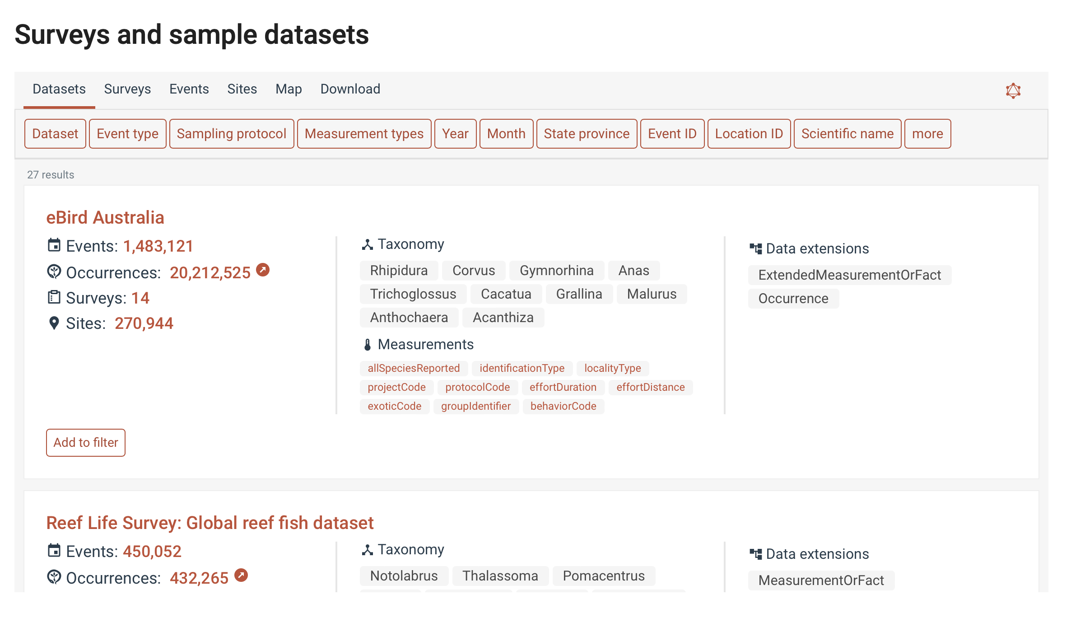Image resolution: width=1071 pixels, height=618 pixels.
Task: Open the Dataset filter dropdown
Action: click(55, 134)
